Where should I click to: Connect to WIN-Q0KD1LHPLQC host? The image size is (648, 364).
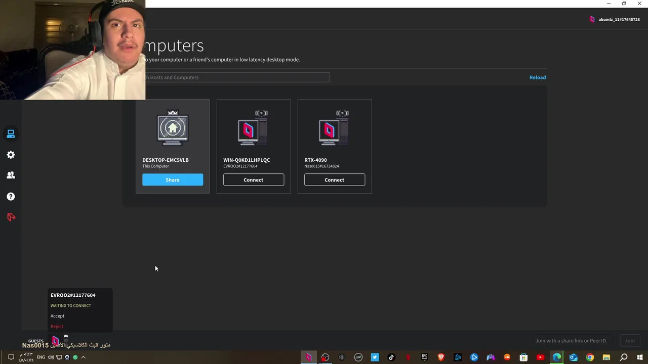(x=254, y=180)
